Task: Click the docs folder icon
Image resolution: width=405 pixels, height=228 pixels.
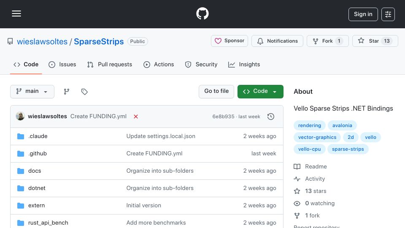Action: 21,171
